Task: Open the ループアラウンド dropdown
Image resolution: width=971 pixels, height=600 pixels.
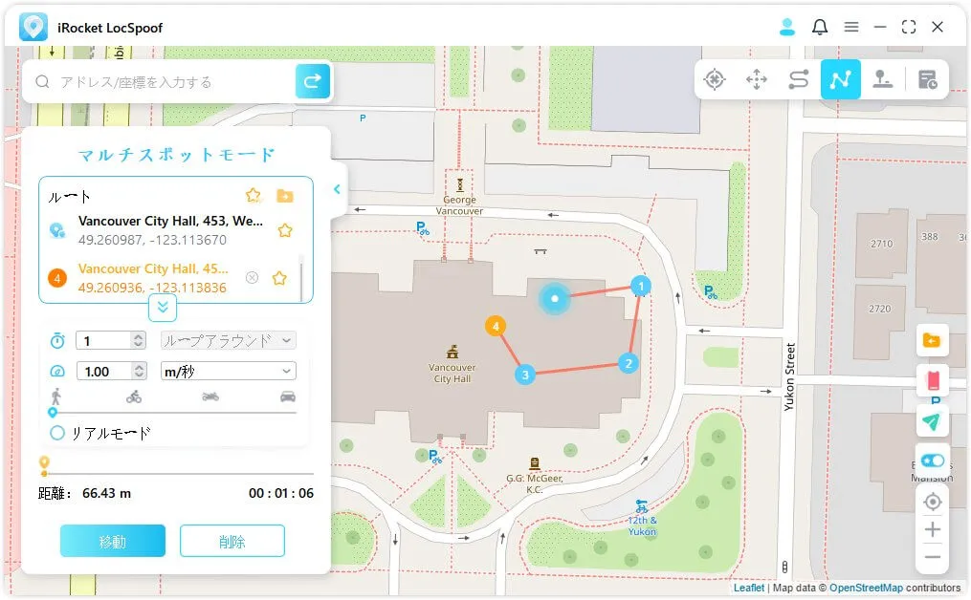Action: click(228, 340)
